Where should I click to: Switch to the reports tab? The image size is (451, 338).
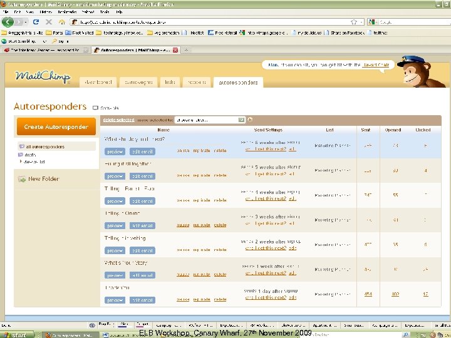click(197, 82)
